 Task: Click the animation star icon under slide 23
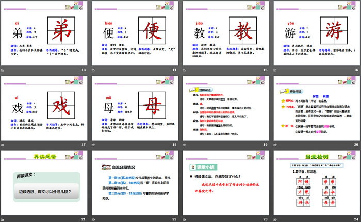click(185, 218)
